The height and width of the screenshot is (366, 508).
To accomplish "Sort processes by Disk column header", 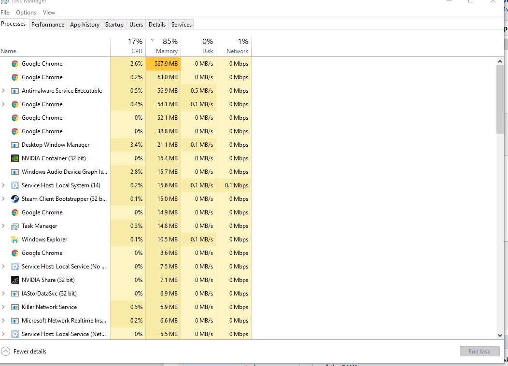I will point(198,47).
